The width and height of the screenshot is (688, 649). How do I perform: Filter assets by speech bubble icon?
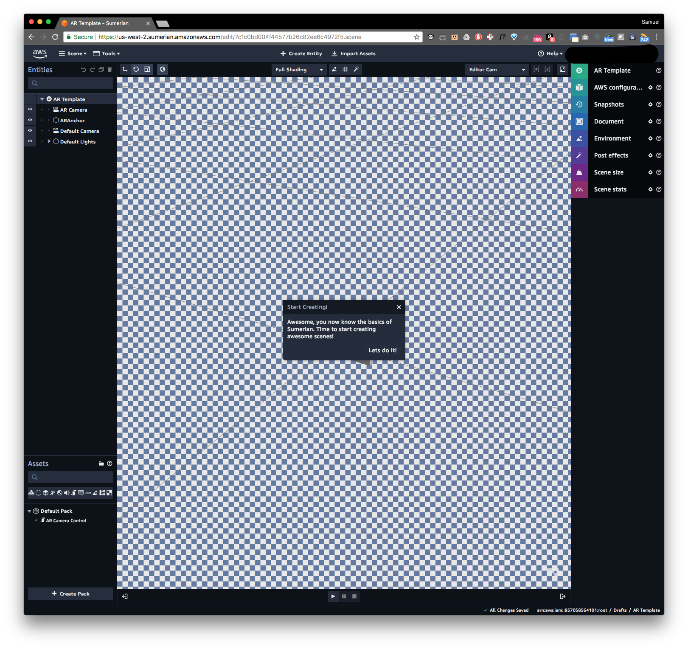tap(81, 493)
